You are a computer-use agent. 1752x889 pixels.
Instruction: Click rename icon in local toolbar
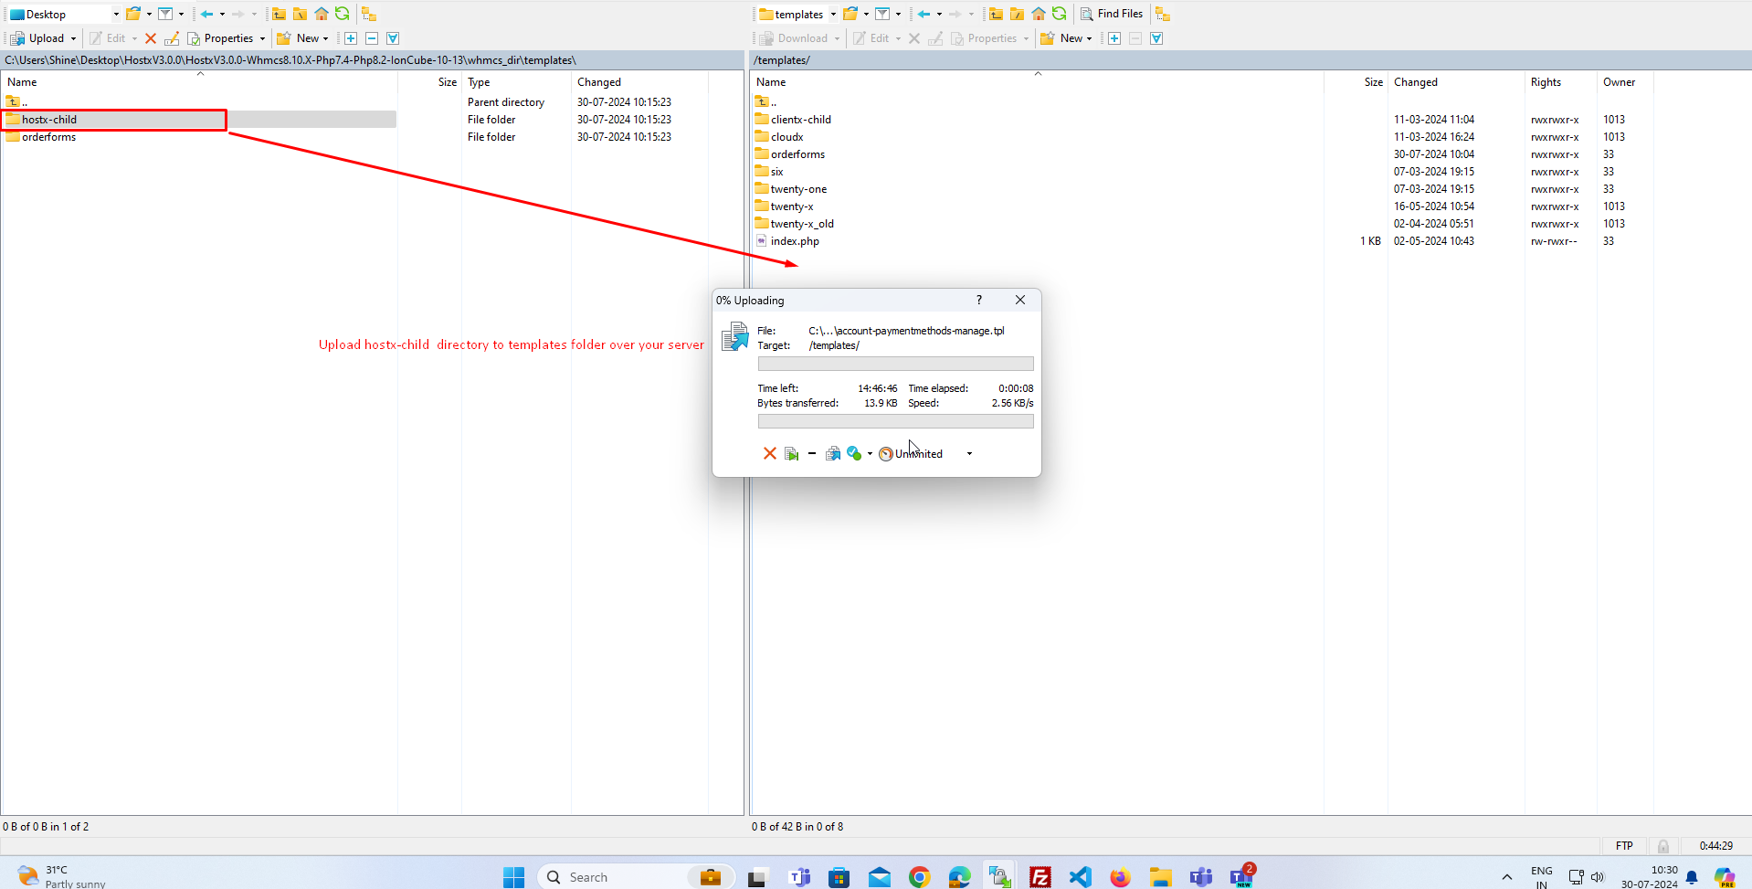pos(172,38)
